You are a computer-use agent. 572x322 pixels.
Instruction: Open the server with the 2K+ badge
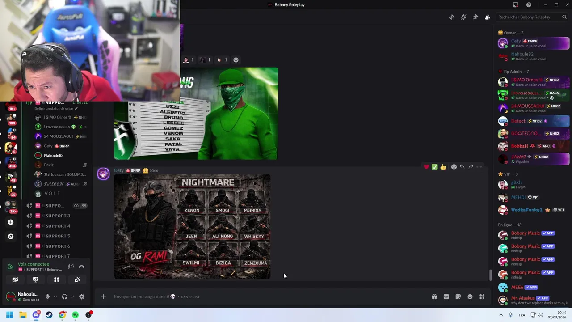tap(11, 207)
